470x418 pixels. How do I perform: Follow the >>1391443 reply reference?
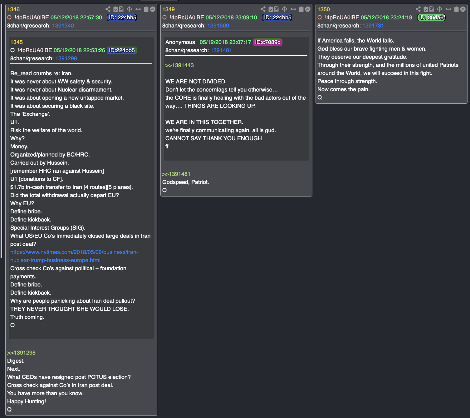coord(179,65)
